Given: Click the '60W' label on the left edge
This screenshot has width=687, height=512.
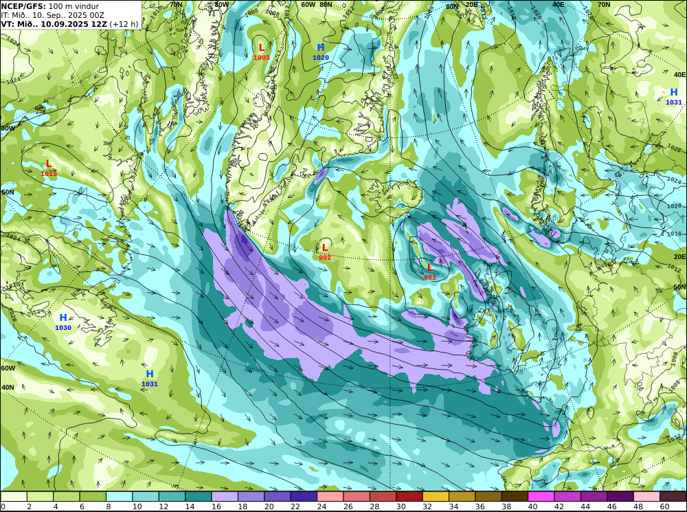Looking at the screenshot, I should point(8,368).
